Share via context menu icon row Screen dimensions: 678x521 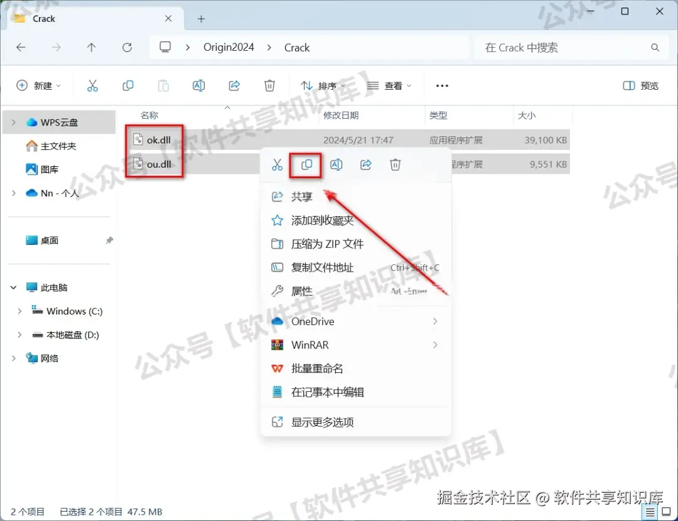pos(366,164)
